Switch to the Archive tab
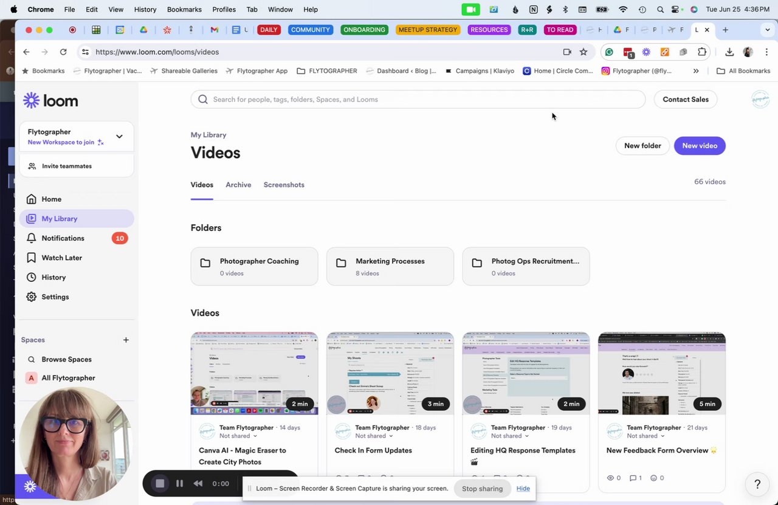Viewport: 778px width, 505px height. [238, 185]
